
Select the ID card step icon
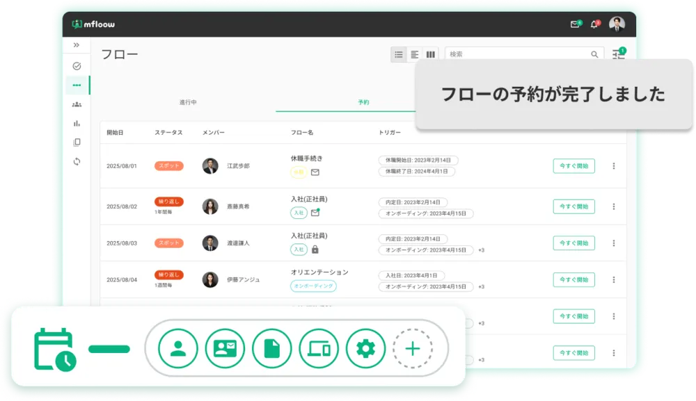225,349
